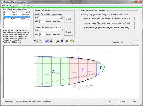The image size is (143, 106).
Task: Select wingtip T row in the list
Action: [17, 19]
